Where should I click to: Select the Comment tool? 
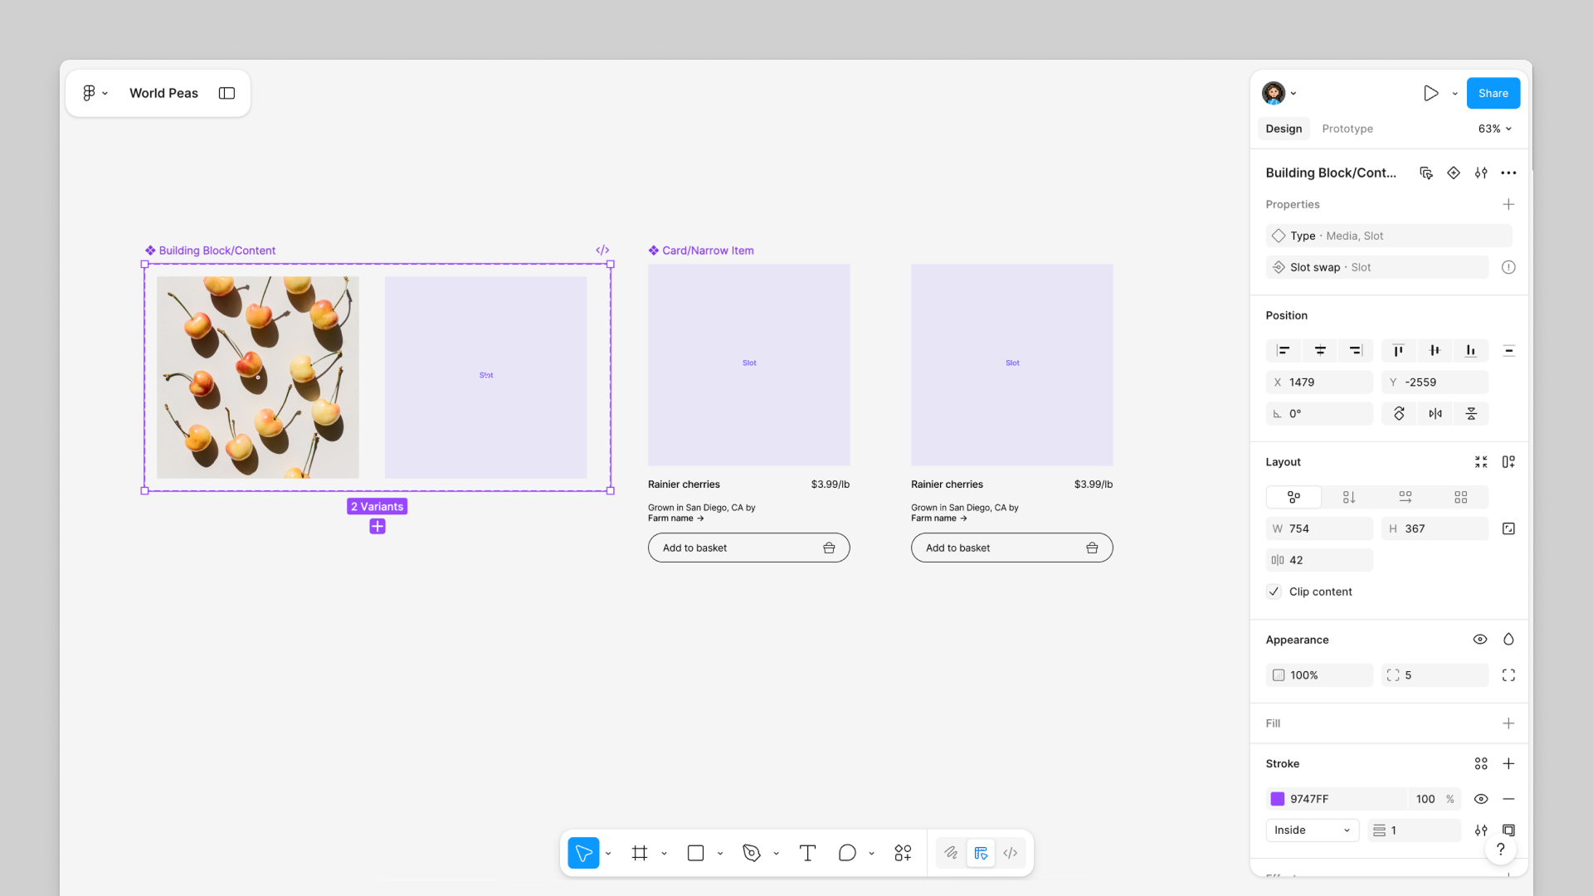point(846,853)
